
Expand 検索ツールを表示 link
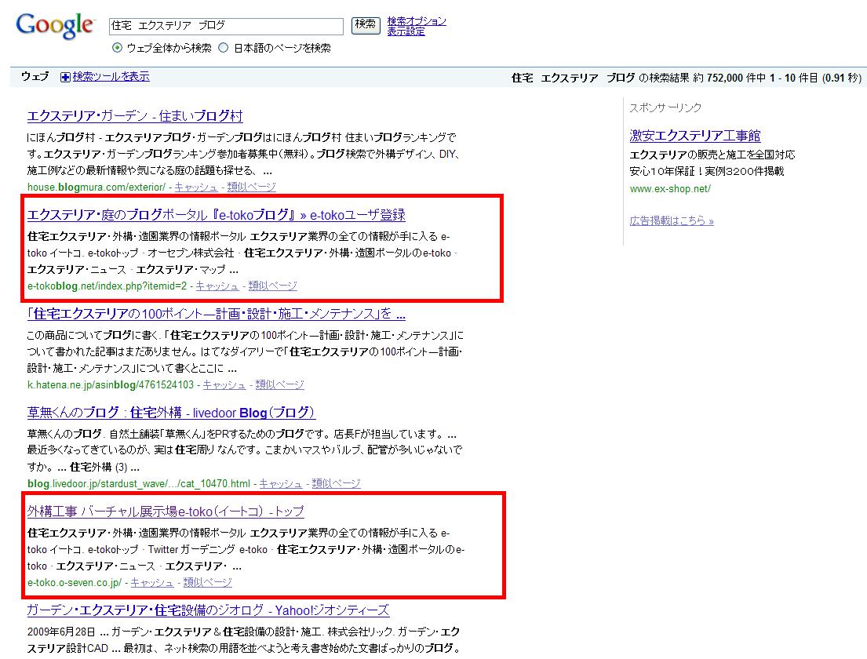pos(111,77)
